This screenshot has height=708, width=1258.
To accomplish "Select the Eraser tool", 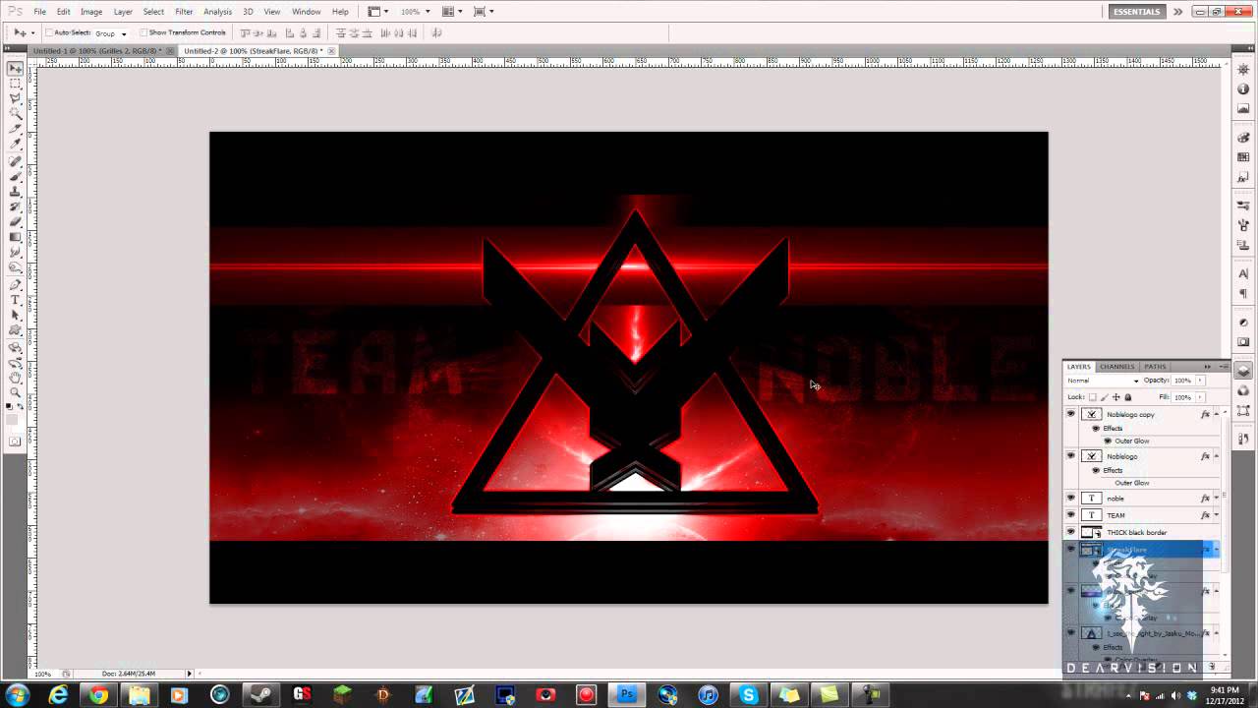I will pos(15,222).
